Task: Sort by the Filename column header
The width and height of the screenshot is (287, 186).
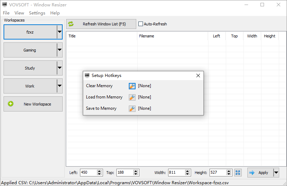Action: pos(173,36)
